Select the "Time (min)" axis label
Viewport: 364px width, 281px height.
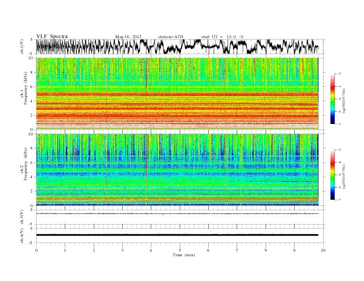[x=184, y=255]
